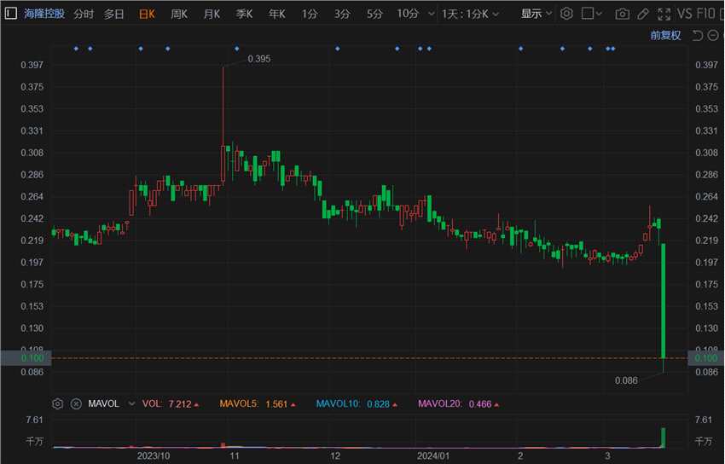Click the rightmost blue diamond event marker
This screenshot has width=725, height=464.
[x=613, y=49]
